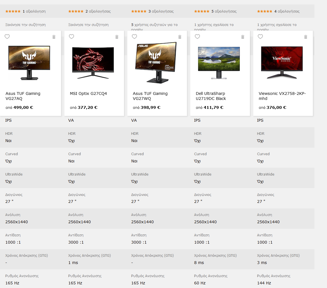This screenshot has width=327, height=288.
Task: Click first Ξεκίνησε την συζήτηση link
Action: 25,25
